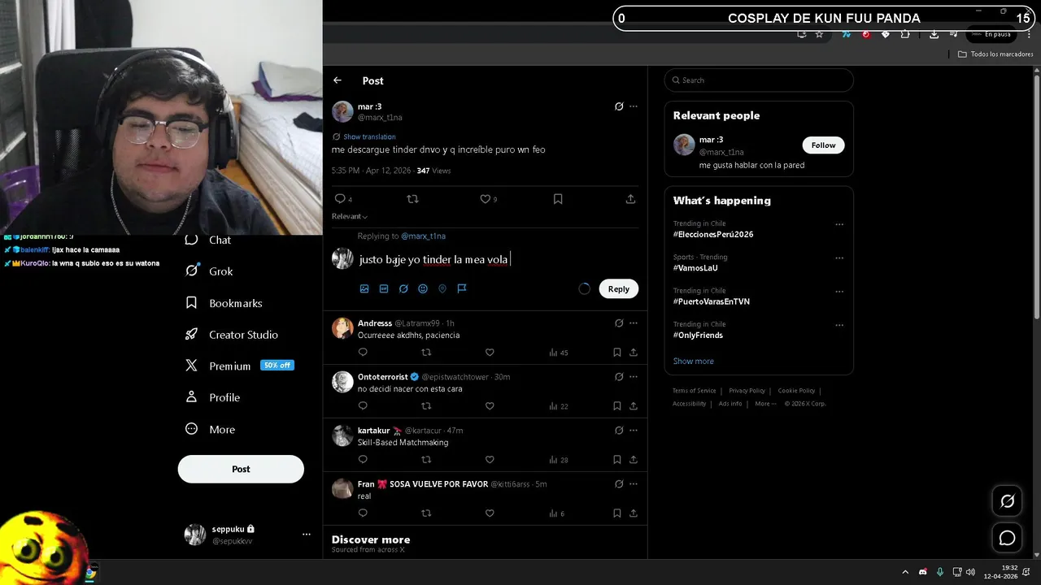This screenshot has height=585, width=1041.
Task: Open options for #OnlyFriends trend
Action: point(839,326)
